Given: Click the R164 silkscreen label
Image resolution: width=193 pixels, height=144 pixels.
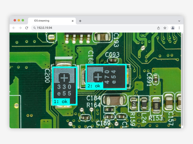Looking at the screenshot, I should [x=94, y=105].
